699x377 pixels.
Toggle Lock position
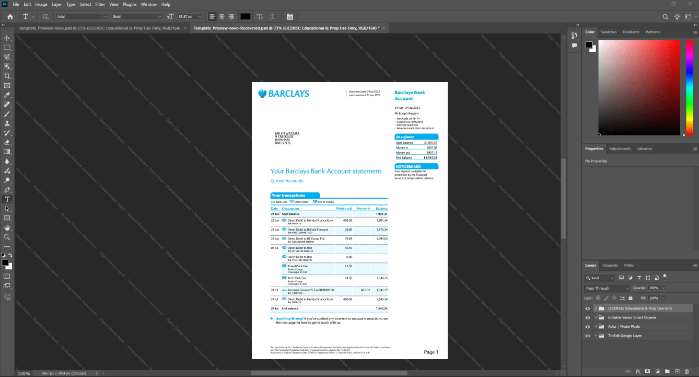click(x=614, y=298)
